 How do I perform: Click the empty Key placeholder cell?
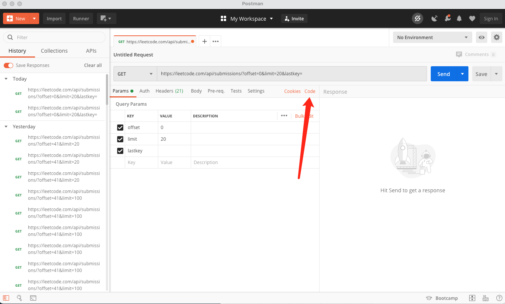point(141,163)
